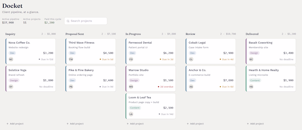Click the Dev tag on Anchor & Co.

point(192,80)
